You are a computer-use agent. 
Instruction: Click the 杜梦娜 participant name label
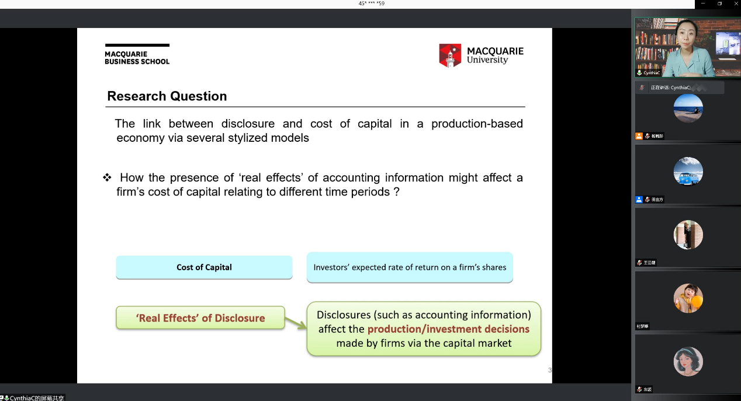642,326
